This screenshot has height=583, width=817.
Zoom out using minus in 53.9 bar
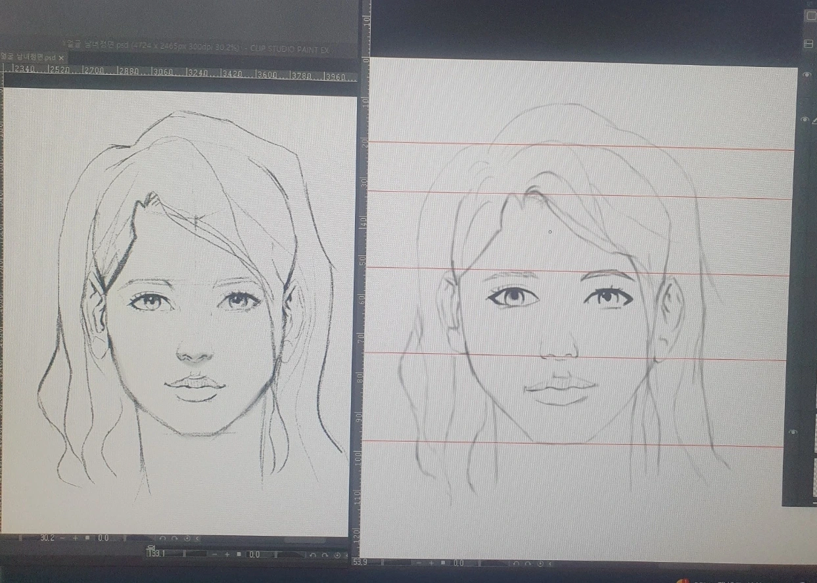[419, 563]
